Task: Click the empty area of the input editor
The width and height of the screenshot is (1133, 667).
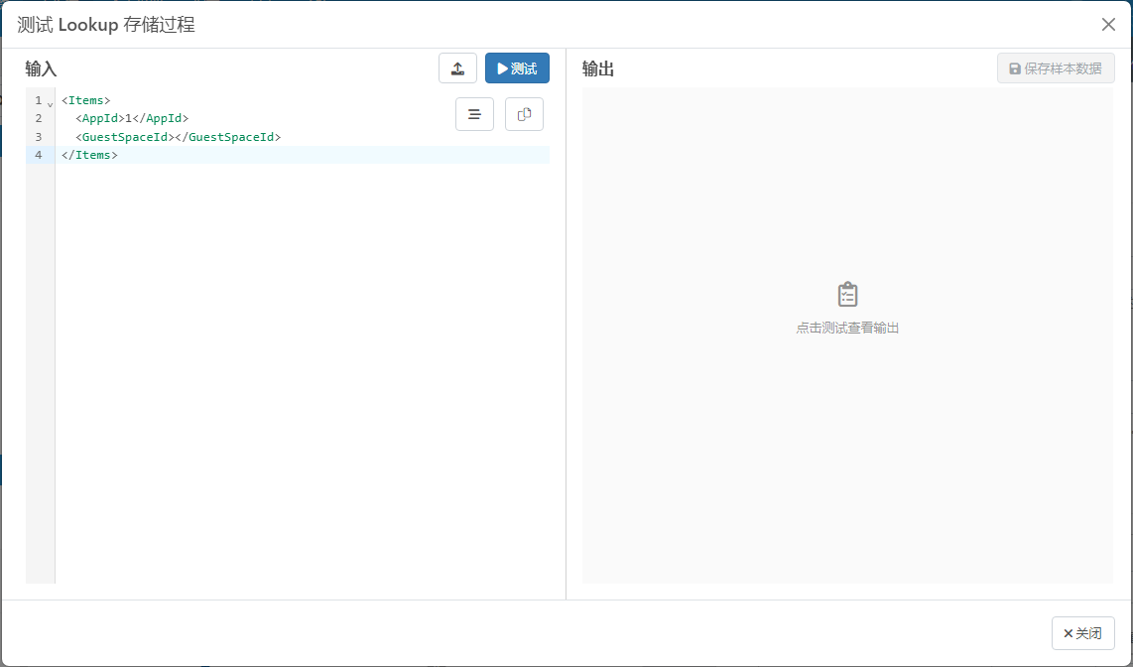Action: pos(298,377)
